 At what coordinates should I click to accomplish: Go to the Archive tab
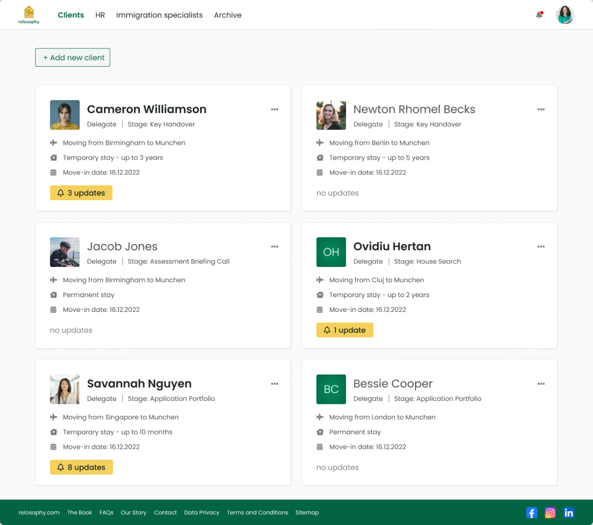point(228,15)
